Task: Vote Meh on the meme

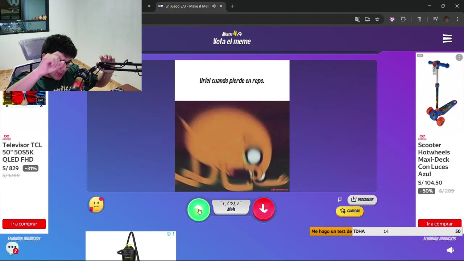Action: coord(231,207)
